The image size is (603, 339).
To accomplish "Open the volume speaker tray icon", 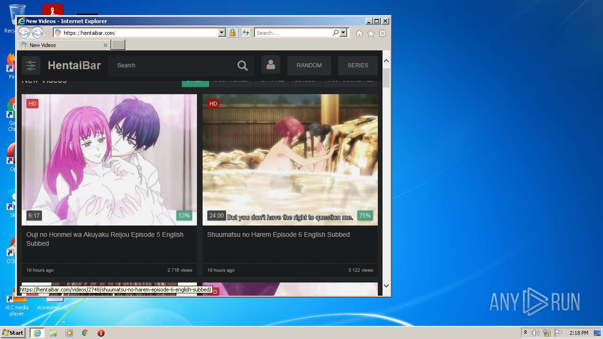I will pyautogui.click(x=535, y=333).
